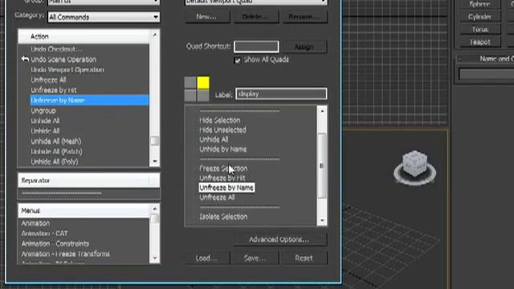Open Advanced Options...

280,239
